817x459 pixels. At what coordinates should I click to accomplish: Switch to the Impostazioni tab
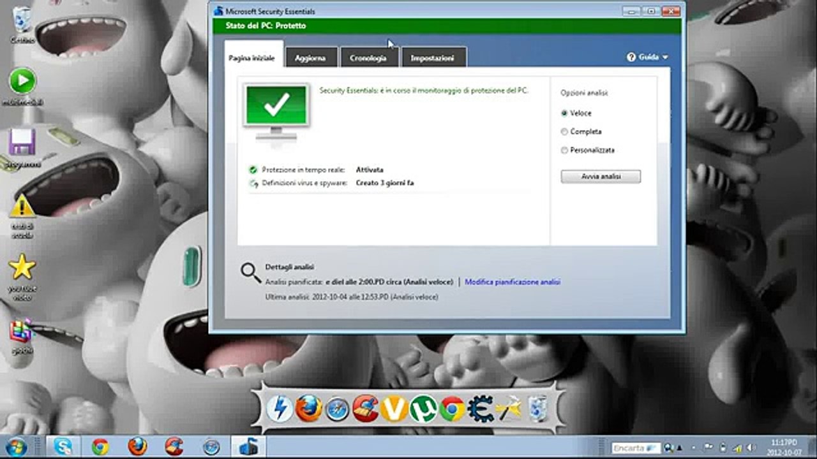(x=433, y=57)
